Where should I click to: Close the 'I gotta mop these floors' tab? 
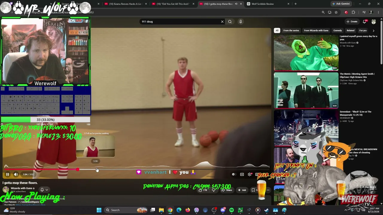[241, 4]
